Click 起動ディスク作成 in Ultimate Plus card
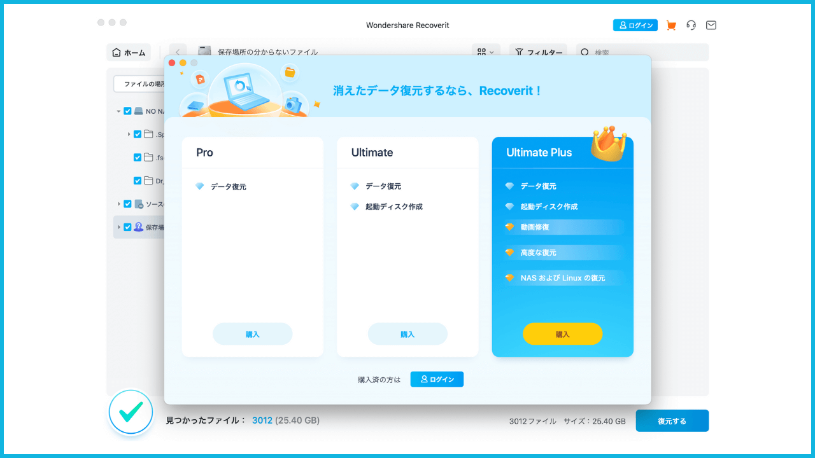The image size is (815, 458). tap(549, 207)
